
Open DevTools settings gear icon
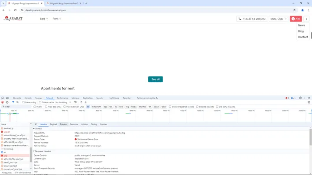coord(300,98)
